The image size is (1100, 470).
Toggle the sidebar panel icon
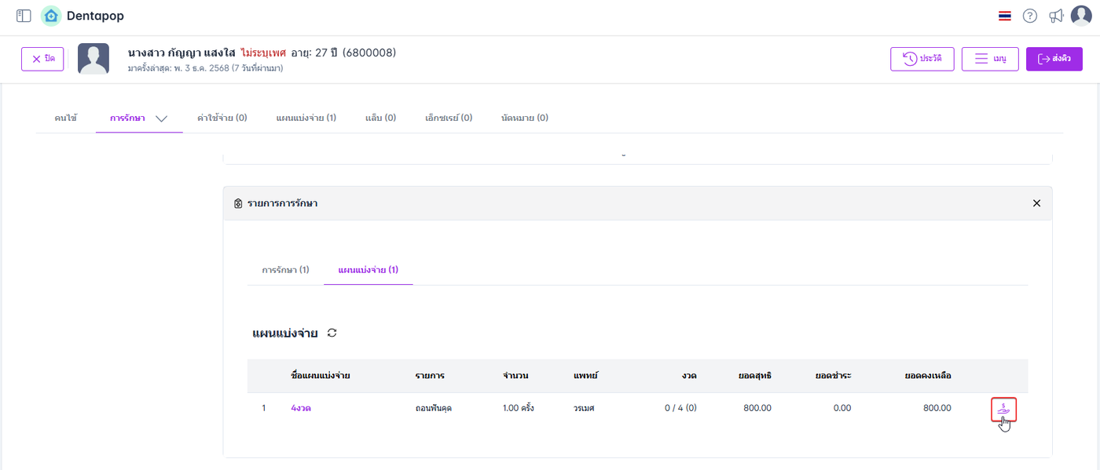point(24,16)
